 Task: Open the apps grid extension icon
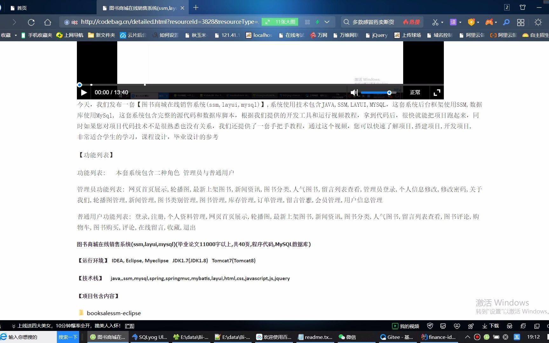coord(521,22)
